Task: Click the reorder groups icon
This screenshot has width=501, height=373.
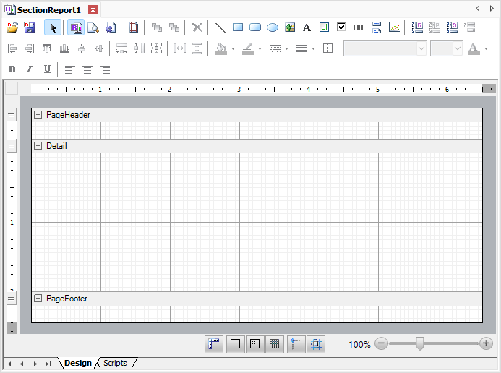Action: pos(469,27)
